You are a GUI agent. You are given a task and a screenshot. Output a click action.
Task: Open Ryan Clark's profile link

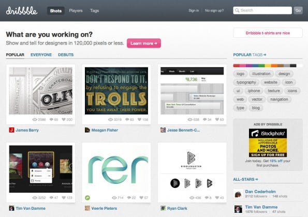[177, 208]
